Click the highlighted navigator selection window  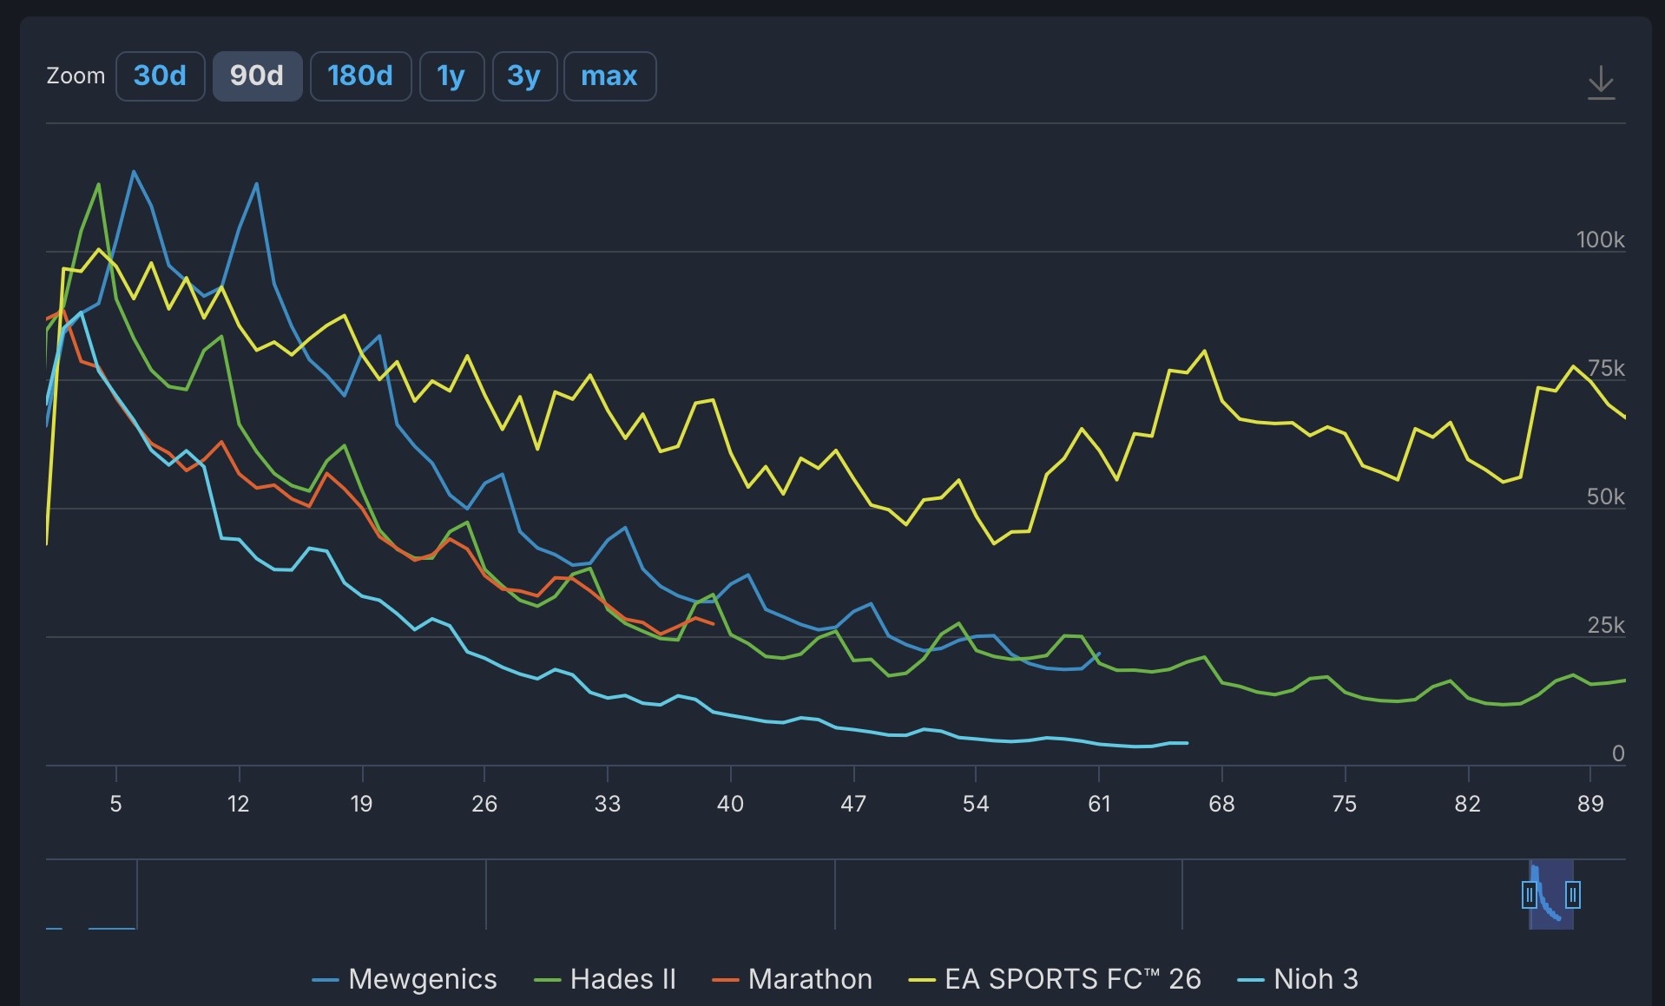(x=1551, y=895)
